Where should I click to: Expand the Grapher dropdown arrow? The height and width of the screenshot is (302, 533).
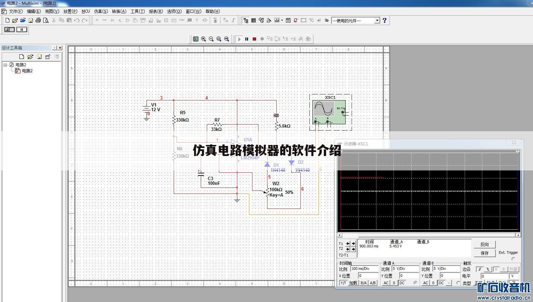[282, 20]
